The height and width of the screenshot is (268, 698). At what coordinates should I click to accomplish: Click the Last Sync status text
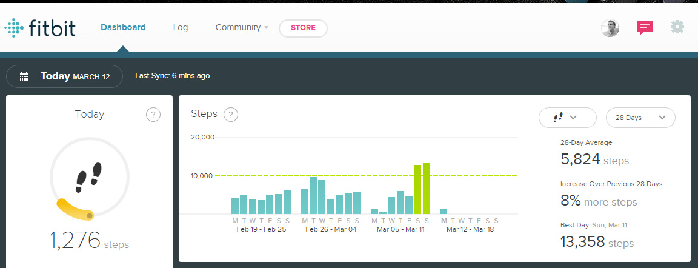click(x=172, y=76)
